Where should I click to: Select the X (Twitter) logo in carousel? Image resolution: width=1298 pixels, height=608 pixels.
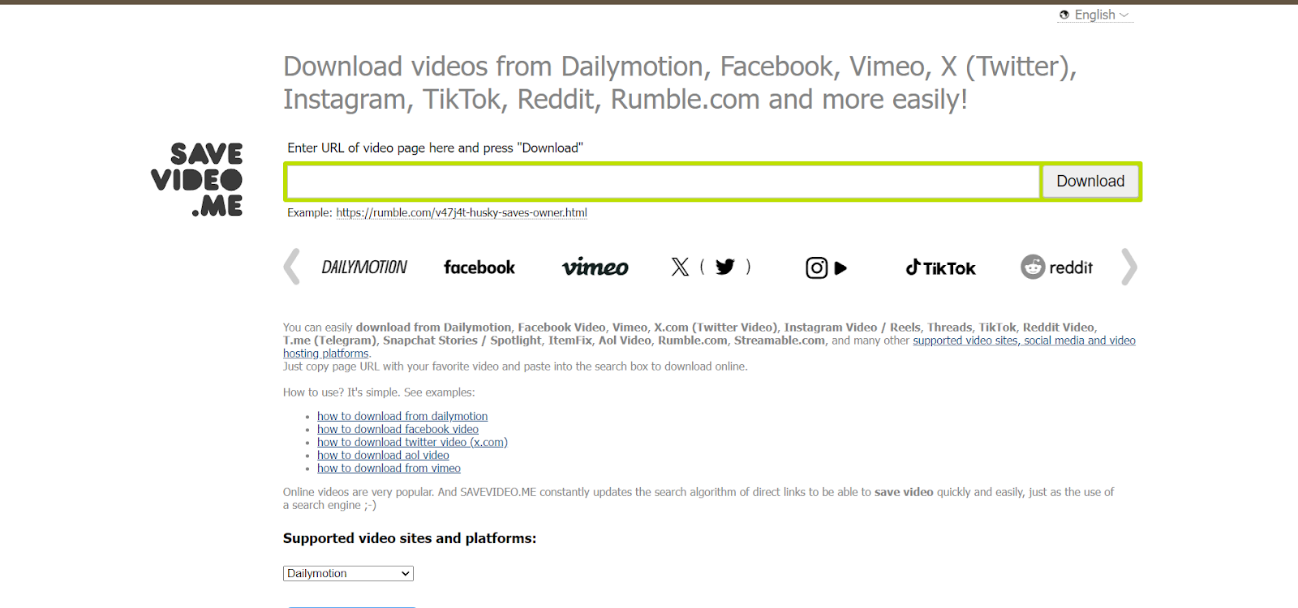[711, 267]
